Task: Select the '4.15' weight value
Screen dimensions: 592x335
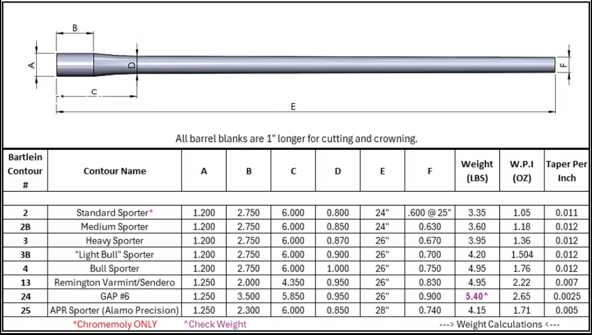Action: coord(477,310)
